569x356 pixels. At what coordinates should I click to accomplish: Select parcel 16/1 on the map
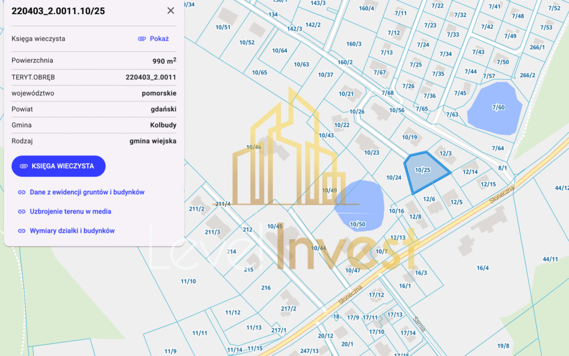click(405, 286)
